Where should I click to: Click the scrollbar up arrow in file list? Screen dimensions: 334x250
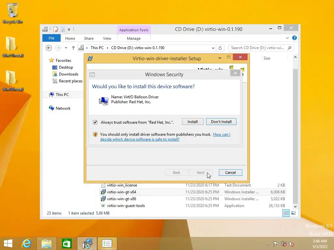click(295, 57)
